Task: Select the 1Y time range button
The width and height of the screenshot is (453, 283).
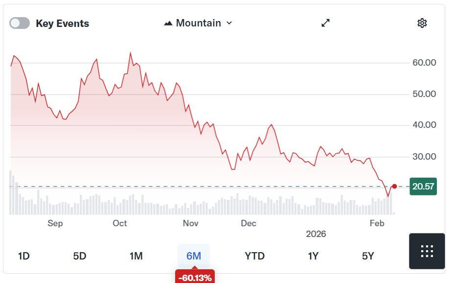Action: pos(313,256)
